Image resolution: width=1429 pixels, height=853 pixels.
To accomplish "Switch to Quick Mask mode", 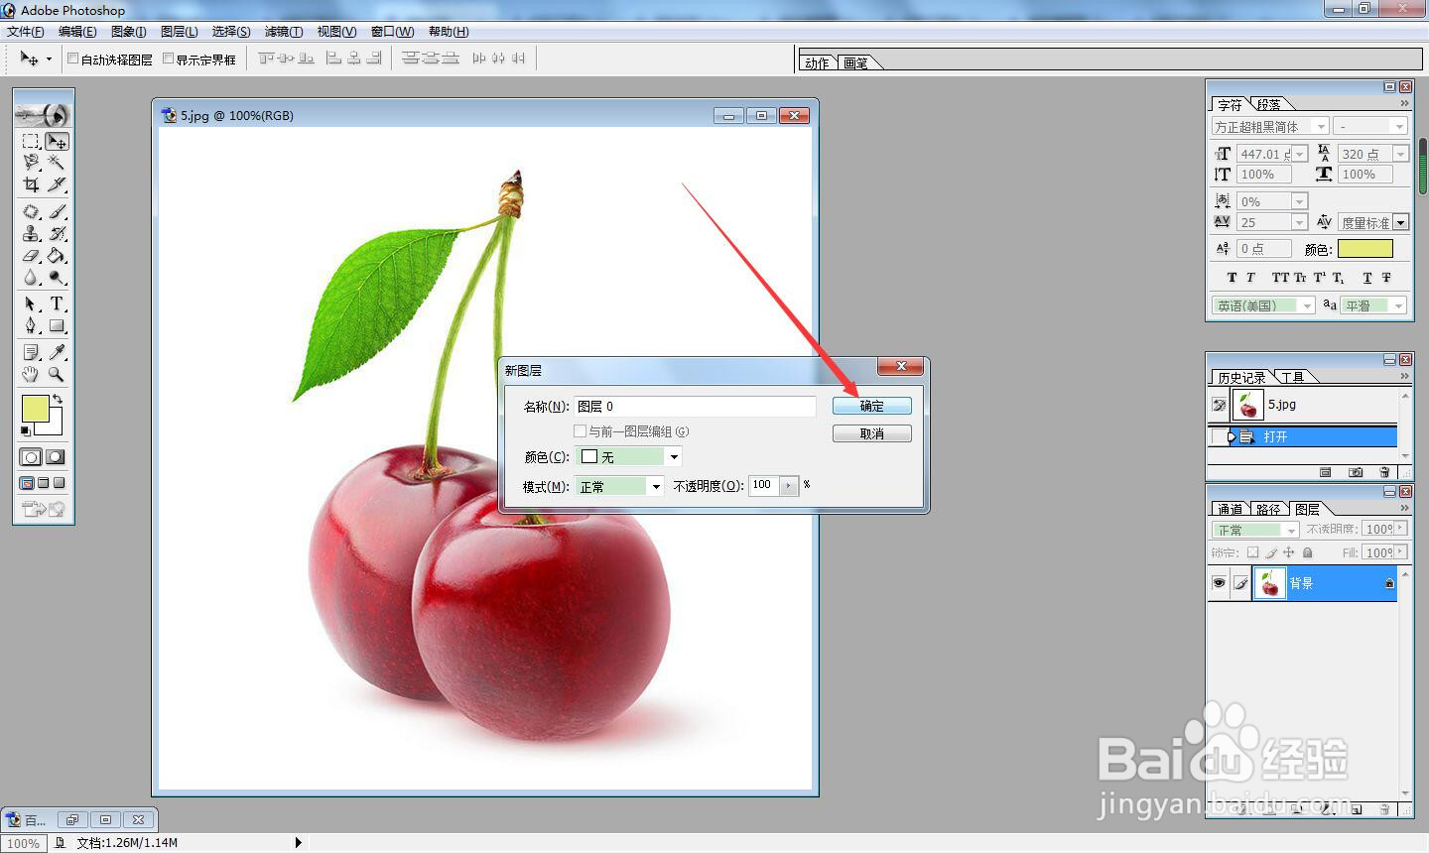I will coord(56,457).
